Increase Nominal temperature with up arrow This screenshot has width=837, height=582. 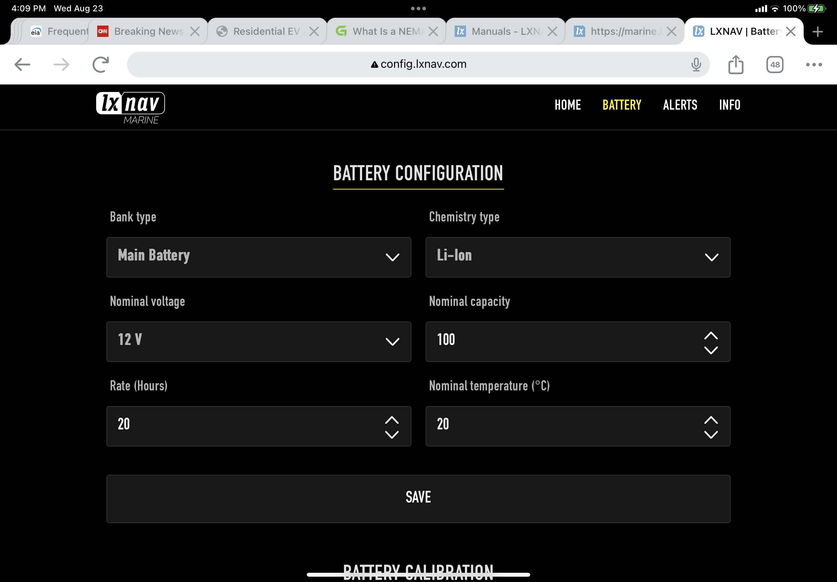711,420
